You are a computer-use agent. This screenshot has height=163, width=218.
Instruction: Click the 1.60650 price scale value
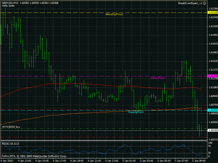coord(213,114)
